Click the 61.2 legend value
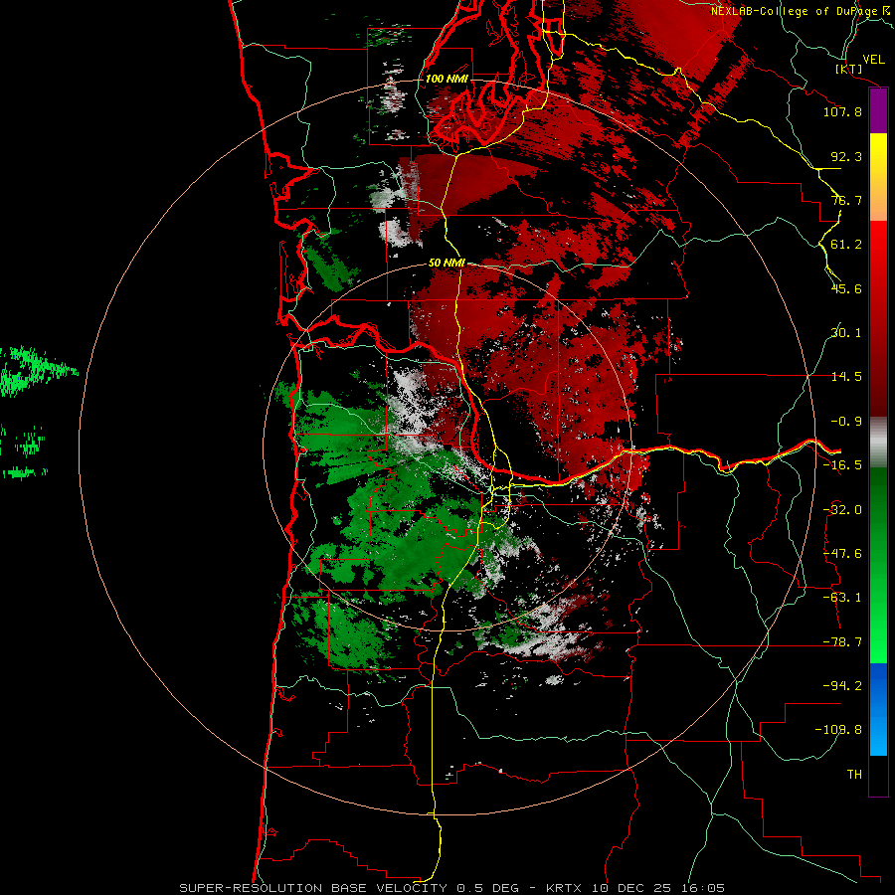The width and height of the screenshot is (895, 895). pos(846,245)
